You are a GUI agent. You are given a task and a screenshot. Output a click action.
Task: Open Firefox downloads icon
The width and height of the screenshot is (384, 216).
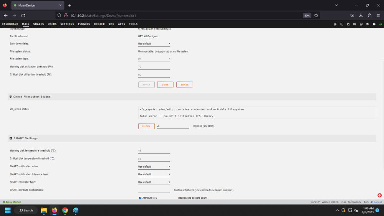click(361, 15)
